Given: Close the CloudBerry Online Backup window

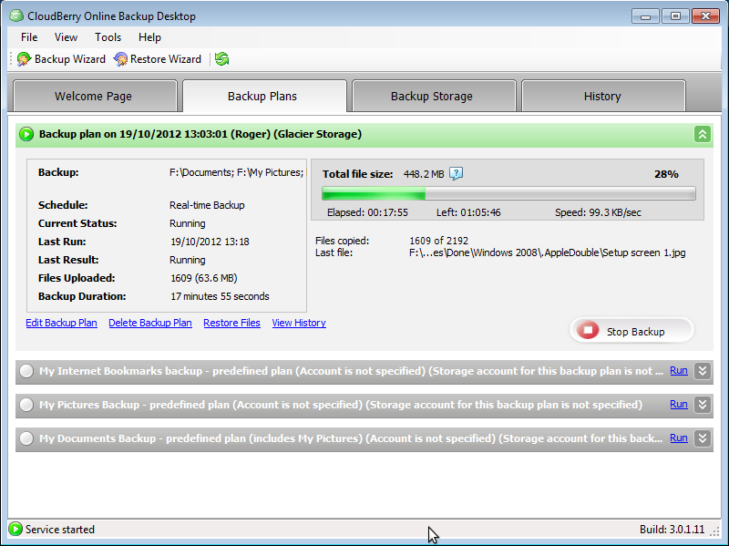Looking at the screenshot, I should coord(705,16).
